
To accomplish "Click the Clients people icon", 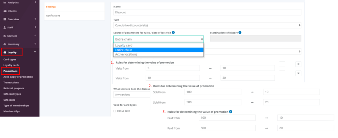I will pyautogui.click(x=5, y=11).
